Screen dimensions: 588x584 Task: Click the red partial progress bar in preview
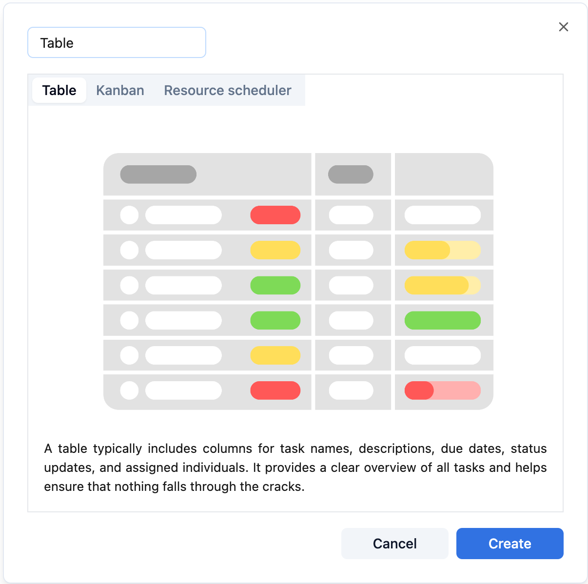click(x=442, y=390)
